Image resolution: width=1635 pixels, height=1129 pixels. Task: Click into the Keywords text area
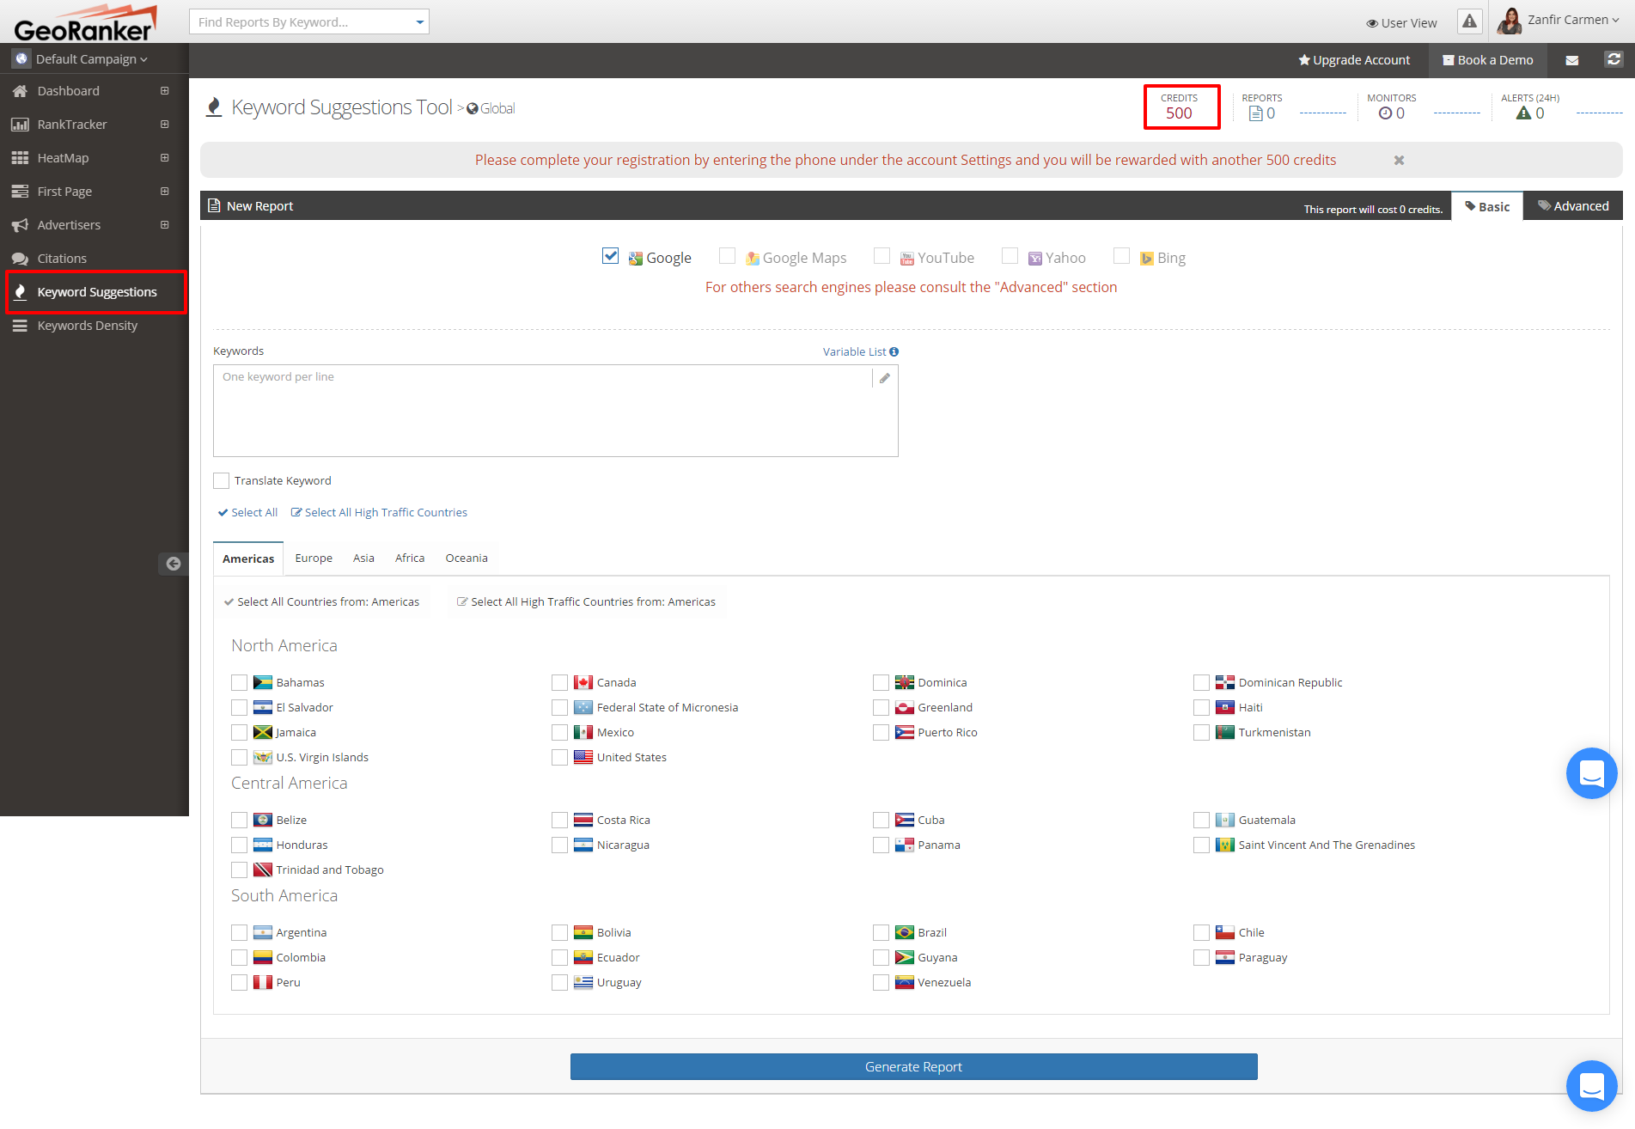click(555, 411)
